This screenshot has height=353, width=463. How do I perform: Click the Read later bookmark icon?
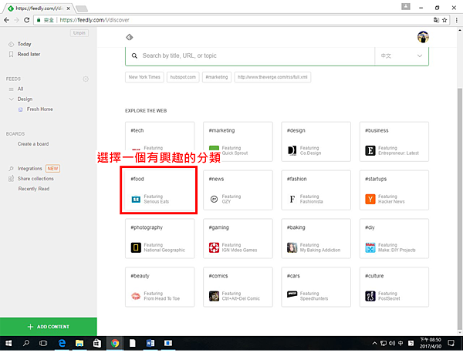11,54
